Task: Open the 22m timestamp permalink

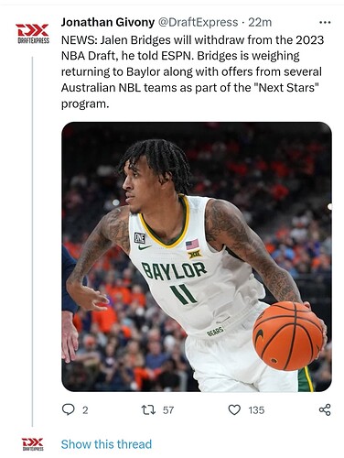Action: tap(260, 22)
